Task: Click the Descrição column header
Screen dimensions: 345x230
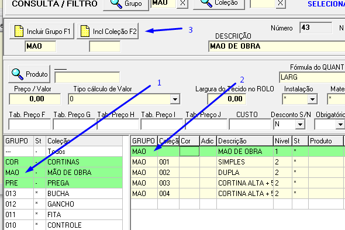Action: coord(245,141)
